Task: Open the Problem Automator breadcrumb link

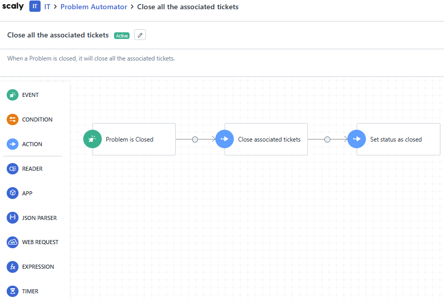Action: [x=94, y=7]
